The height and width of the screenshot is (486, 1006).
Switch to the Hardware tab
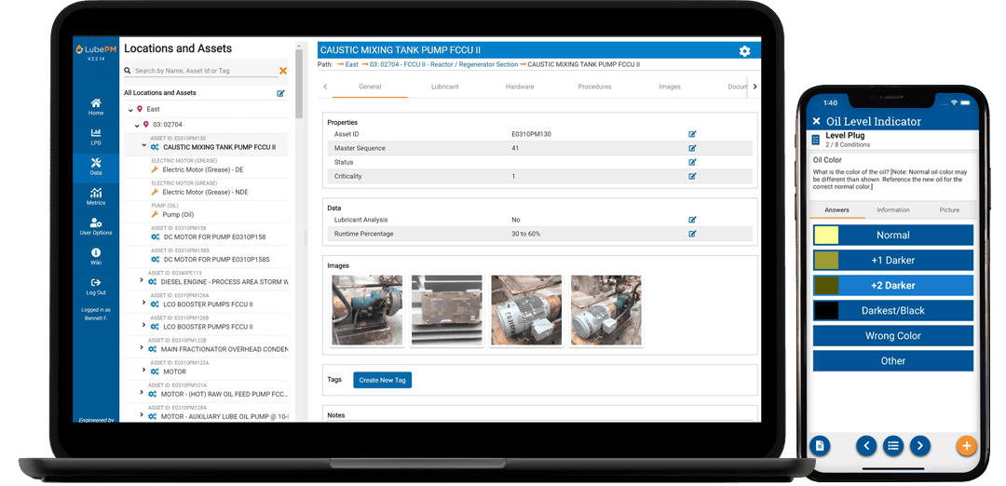520,87
